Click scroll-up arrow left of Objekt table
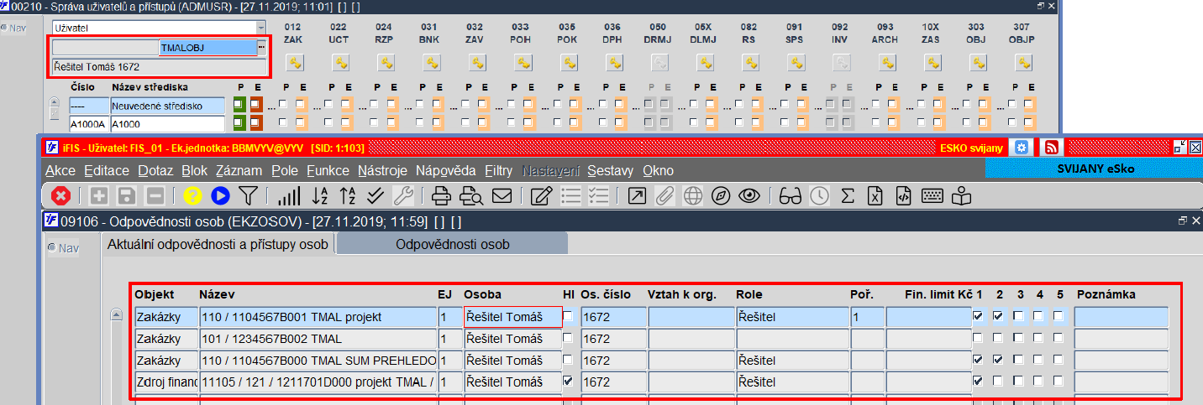The image size is (1203, 405). pyautogui.click(x=118, y=316)
